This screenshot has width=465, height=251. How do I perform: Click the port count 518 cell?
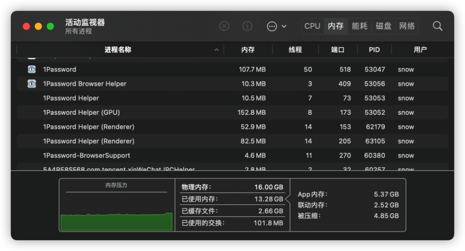[345, 69]
